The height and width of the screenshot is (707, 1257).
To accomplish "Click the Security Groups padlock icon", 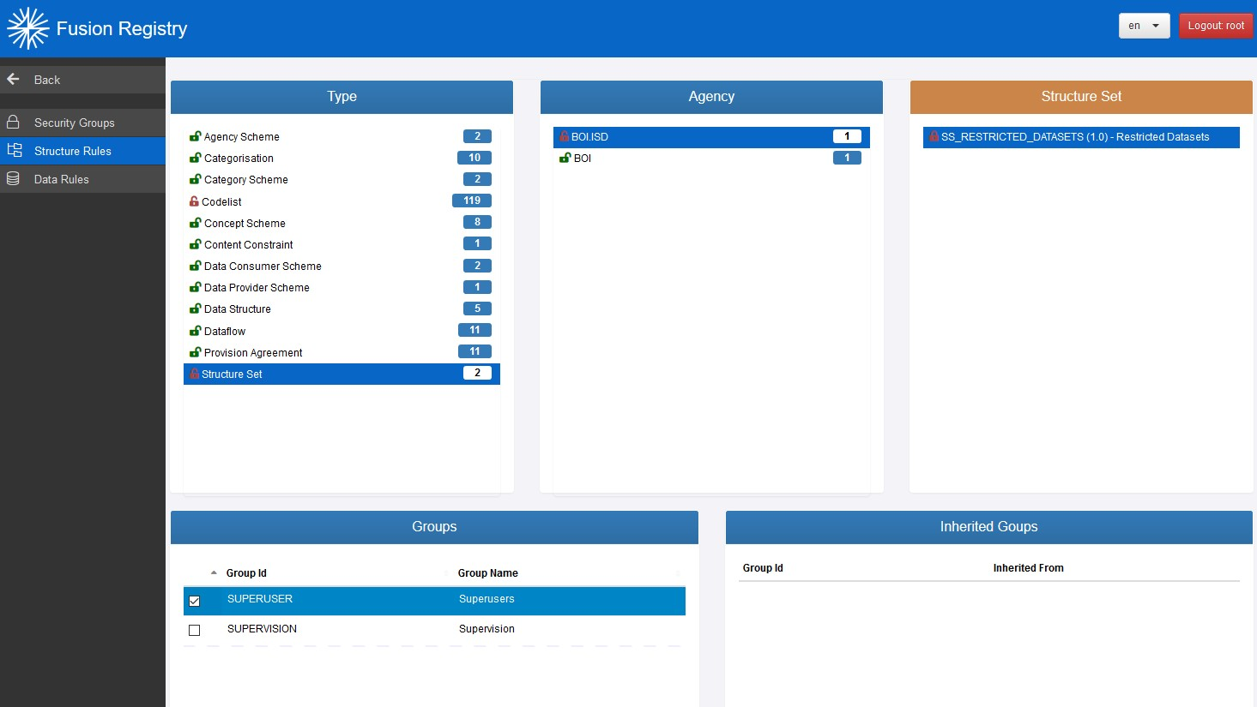I will click(x=14, y=122).
